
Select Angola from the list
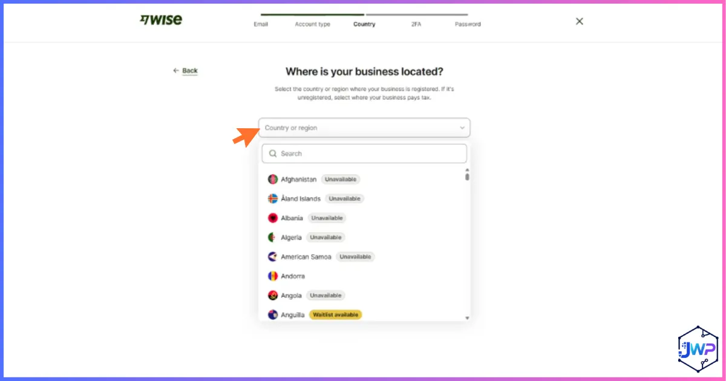[x=364, y=295]
